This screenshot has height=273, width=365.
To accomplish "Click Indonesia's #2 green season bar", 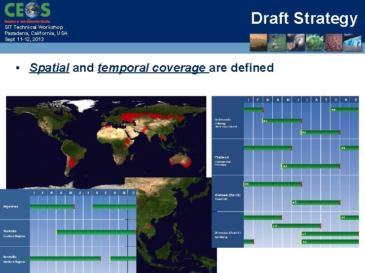I will 282,121.
